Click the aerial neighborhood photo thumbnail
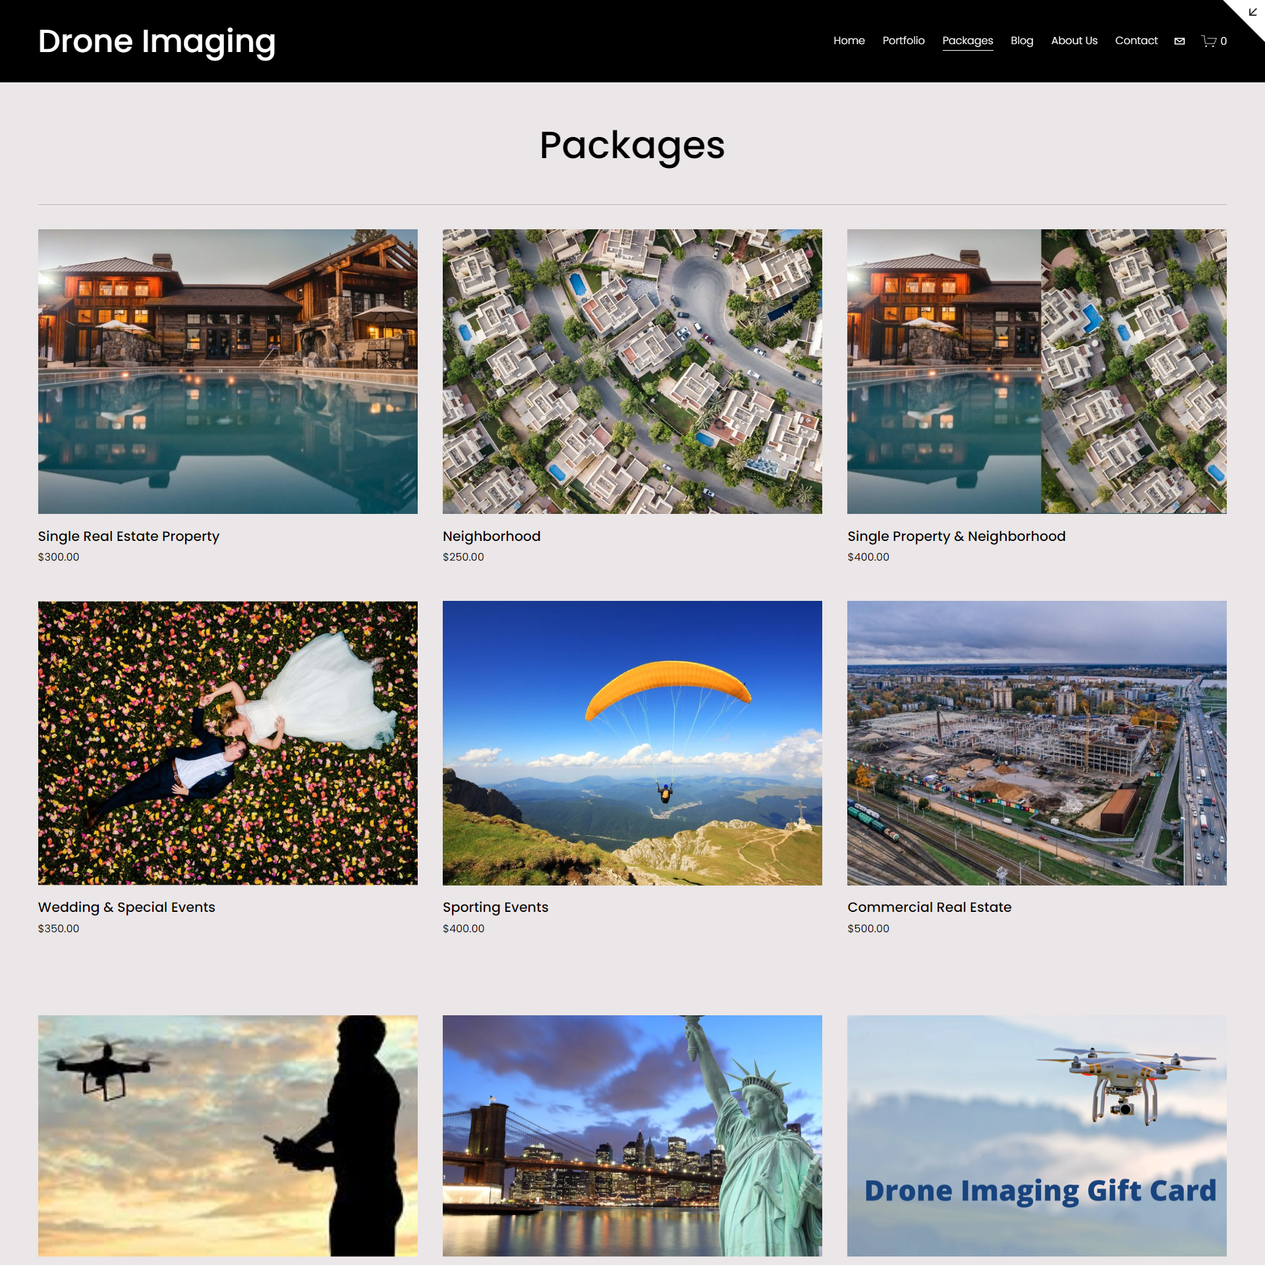Screen dimensions: 1265x1265 [632, 372]
